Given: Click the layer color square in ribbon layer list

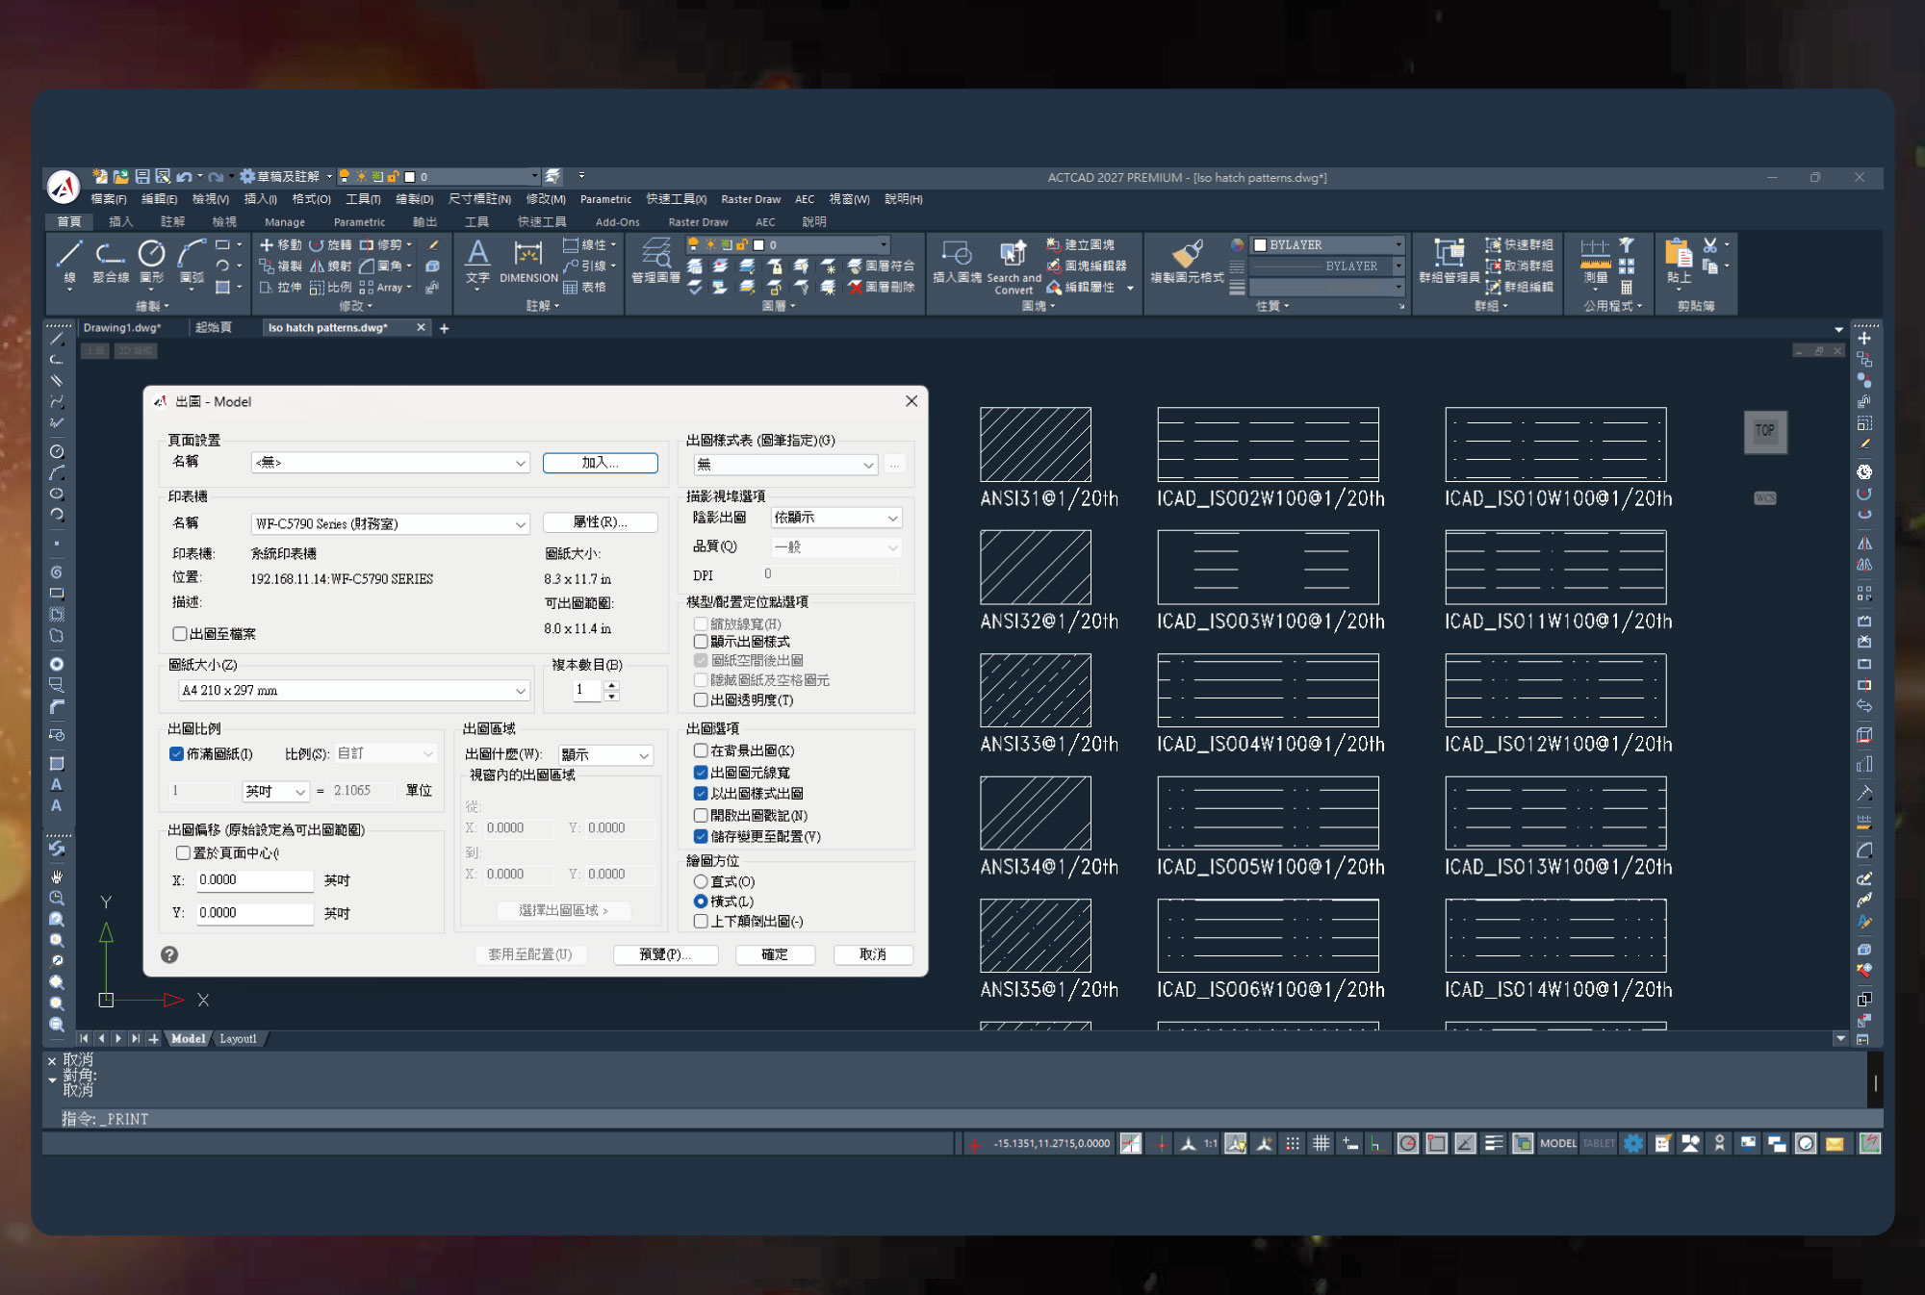Looking at the screenshot, I should tap(758, 245).
